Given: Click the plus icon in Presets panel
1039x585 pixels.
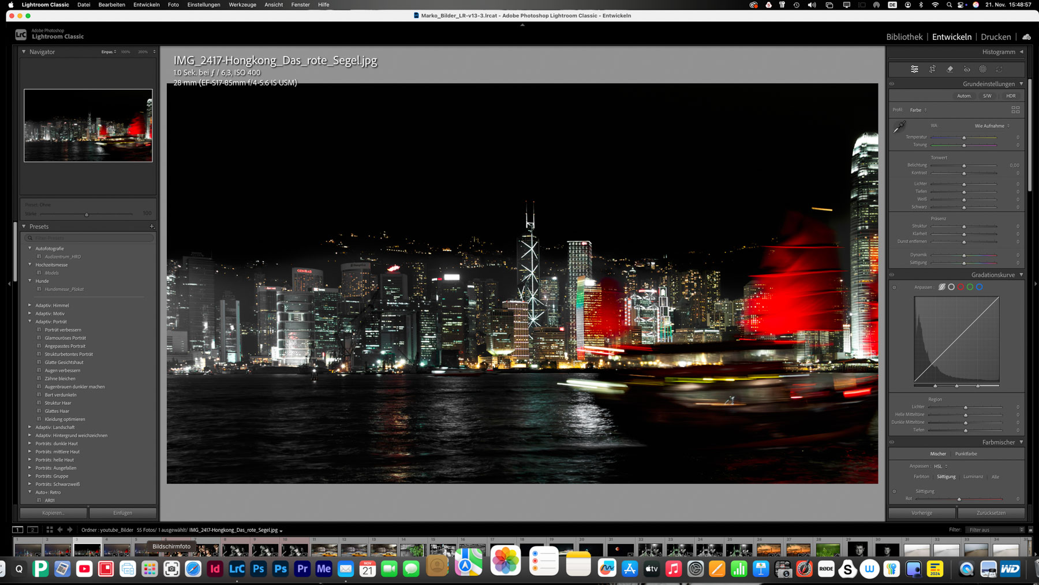Looking at the screenshot, I should pyautogui.click(x=152, y=226).
